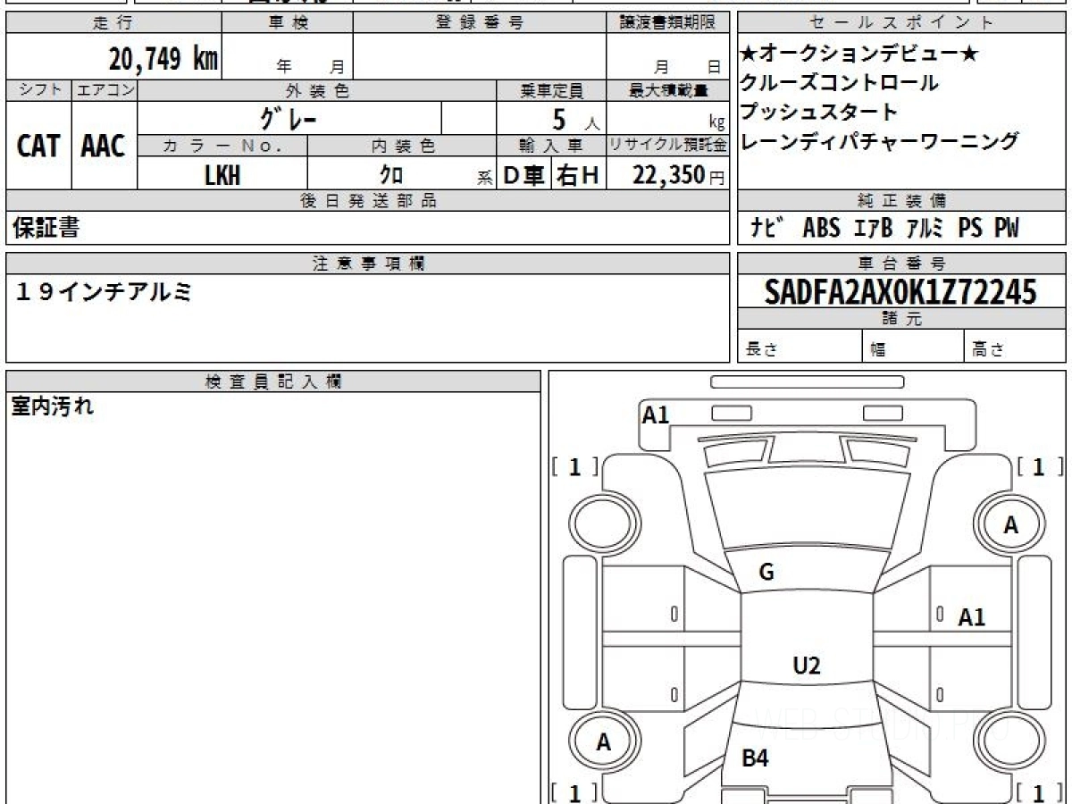Image resolution: width=1072 pixels, height=804 pixels.
Task: Select the CAT shift value
Action: [x=38, y=146]
